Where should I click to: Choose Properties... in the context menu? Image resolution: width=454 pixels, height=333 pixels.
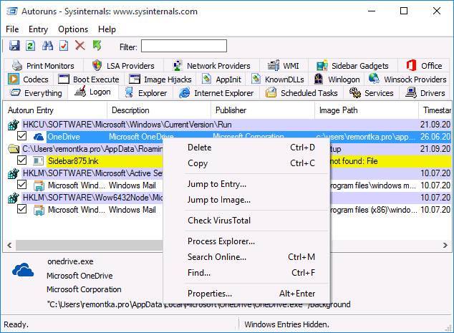point(246,294)
